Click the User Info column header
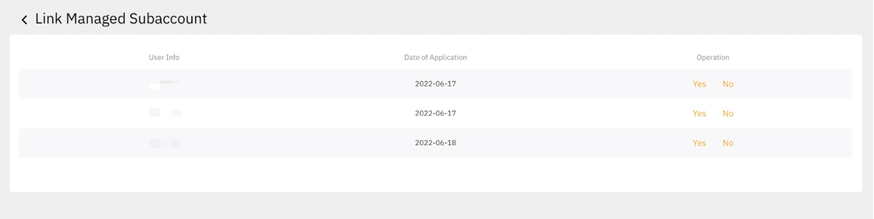The width and height of the screenshot is (874, 219). pos(164,57)
